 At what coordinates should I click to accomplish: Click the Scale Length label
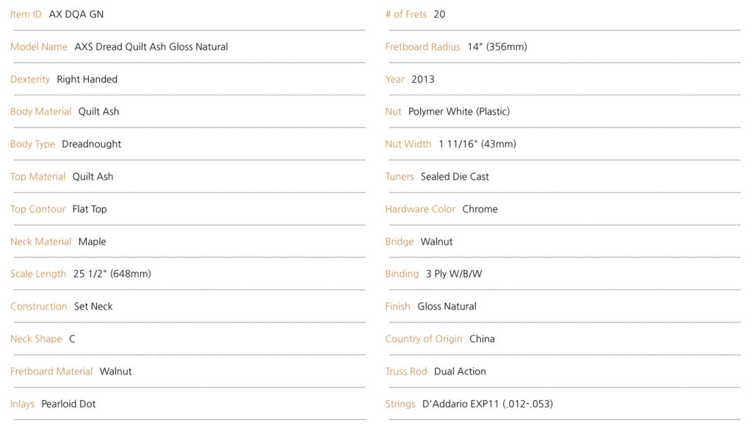click(38, 274)
